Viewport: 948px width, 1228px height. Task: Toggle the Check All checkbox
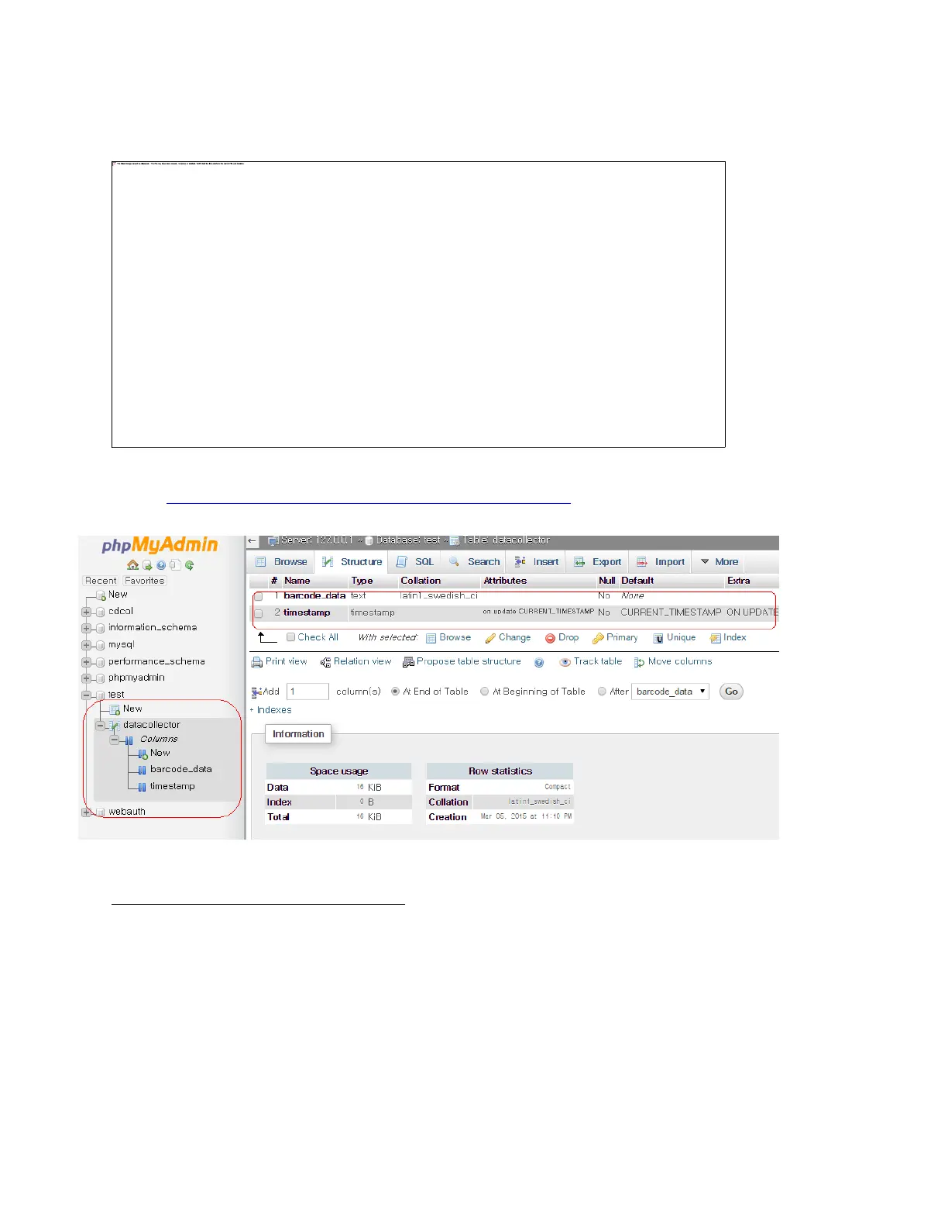tap(290, 637)
